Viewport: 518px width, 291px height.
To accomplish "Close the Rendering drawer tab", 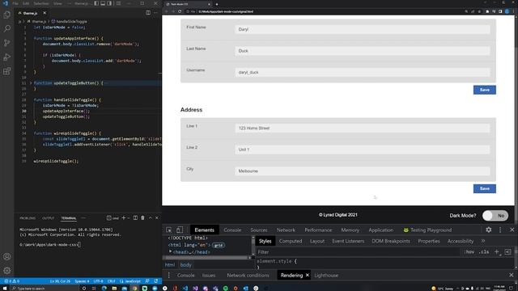I will pyautogui.click(x=308, y=275).
